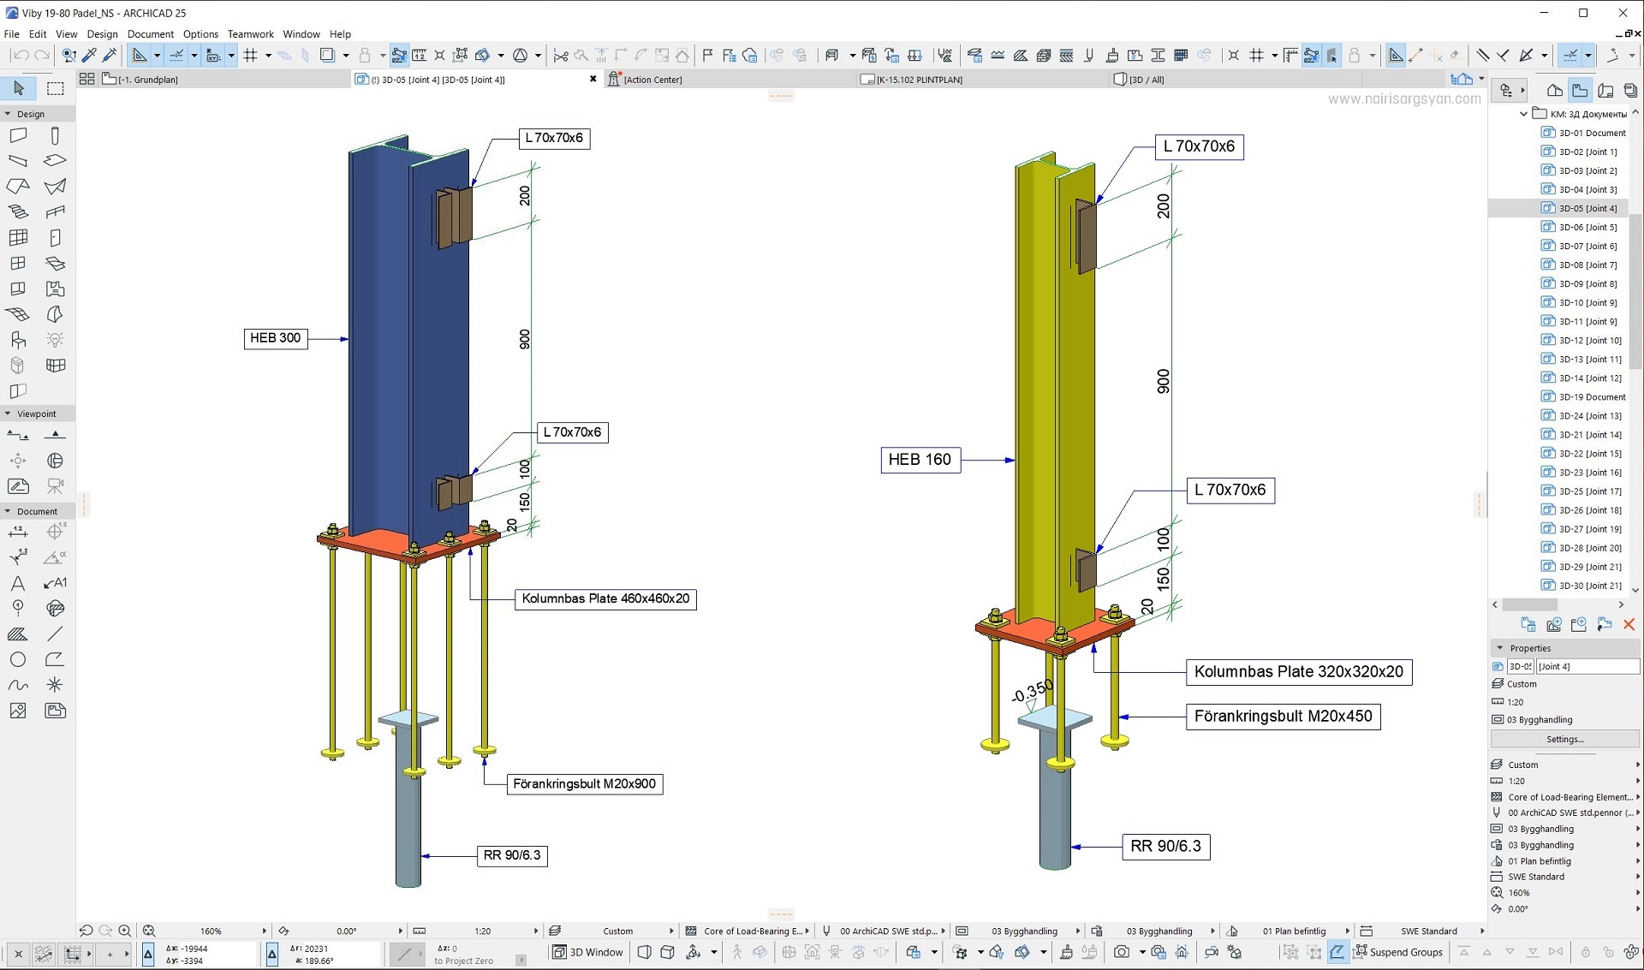Toggle the grid snap toolbar button
This screenshot has width=1644, height=970.
(251, 56)
